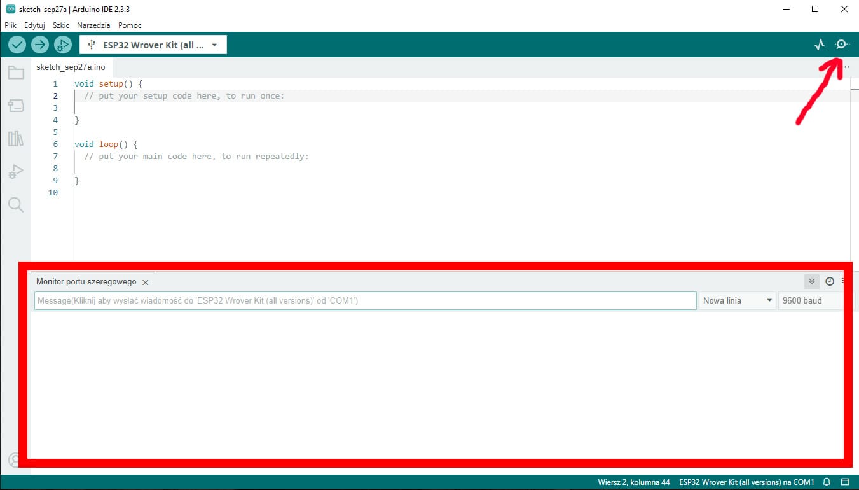Click line number 10 in the gutter

pyautogui.click(x=52, y=192)
